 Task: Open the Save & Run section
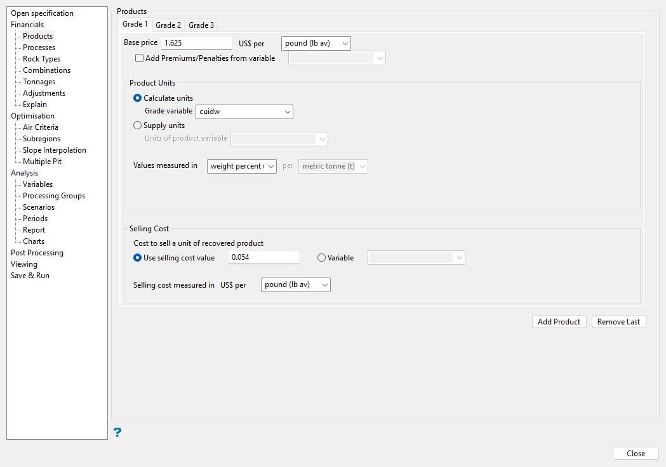point(30,276)
